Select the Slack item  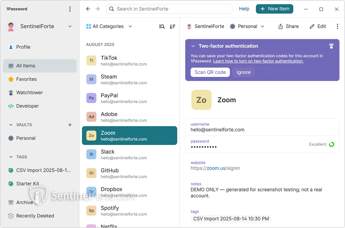click(130, 154)
